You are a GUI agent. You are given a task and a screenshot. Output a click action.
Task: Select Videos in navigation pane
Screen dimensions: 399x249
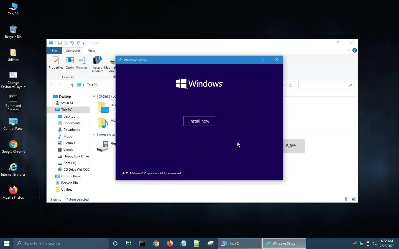[68, 150]
